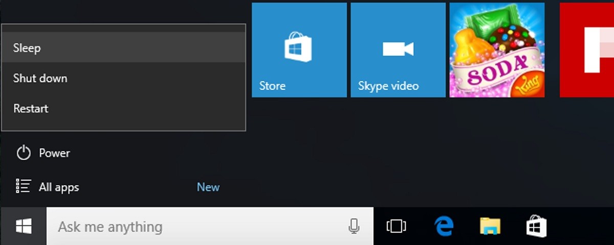Screen dimensions: 614x245
Task: Open File Explorer from the taskbar
Action: 490,226
